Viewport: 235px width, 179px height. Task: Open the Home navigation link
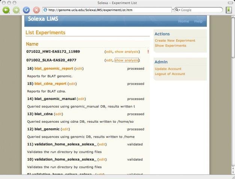(183, 21)
